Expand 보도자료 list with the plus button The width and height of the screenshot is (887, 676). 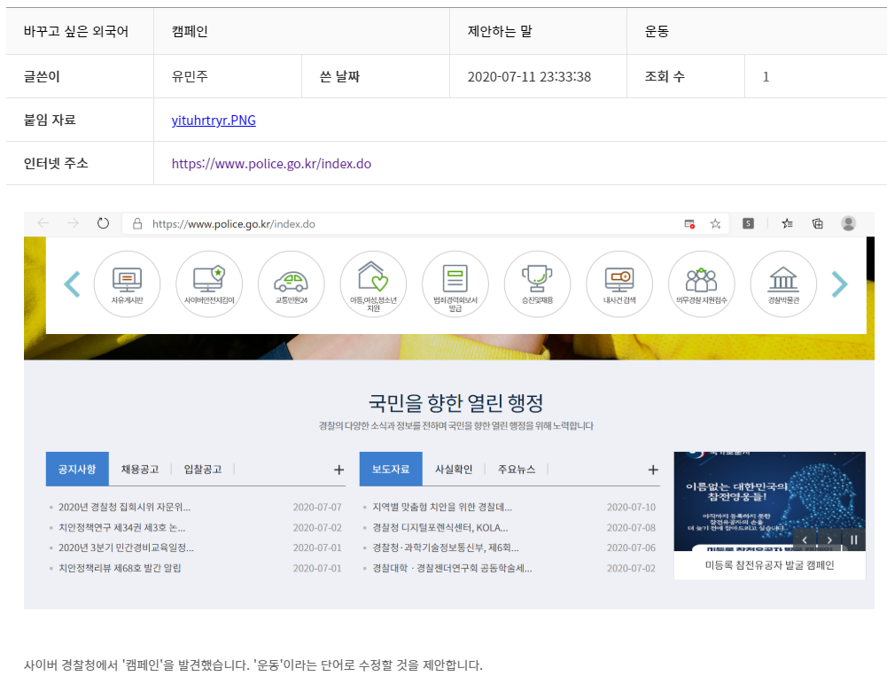pos(653,470)
